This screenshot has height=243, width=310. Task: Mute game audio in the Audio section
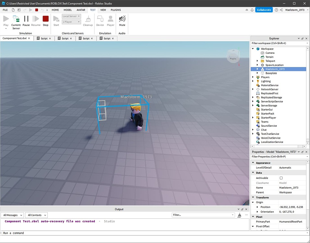pyautogui.click(x=122, y=20)
